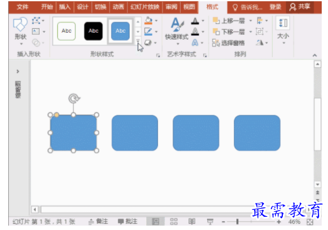Expand the shape styles gallery More button
The image size is (328, 230).
(x=138, y=41)
